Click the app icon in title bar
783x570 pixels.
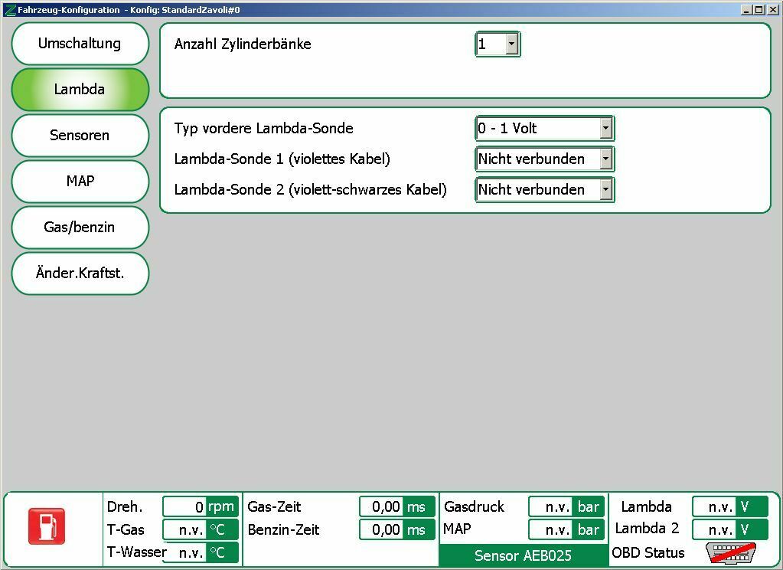(9, 10)
